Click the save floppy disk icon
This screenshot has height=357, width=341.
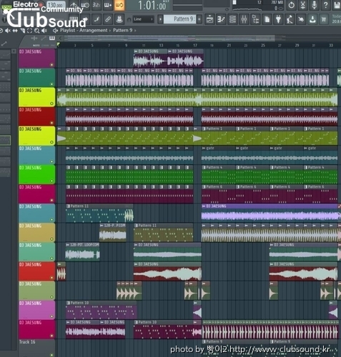pyautogui.click(x=337, y=5)
